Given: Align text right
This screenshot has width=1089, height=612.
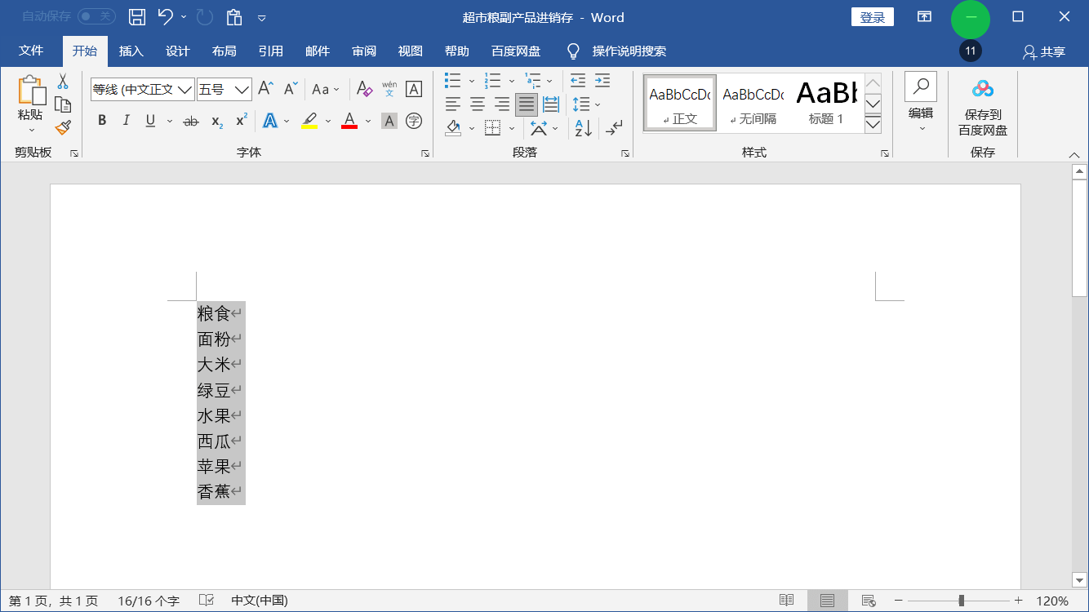Looking at the screenshot, I should point(502,104).
